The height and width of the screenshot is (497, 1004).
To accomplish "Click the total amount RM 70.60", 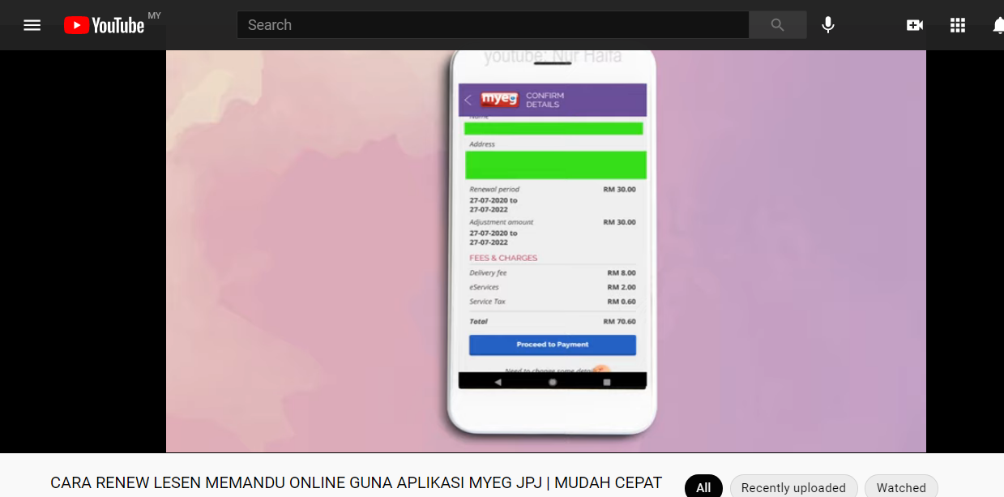I will pos(620,322).
